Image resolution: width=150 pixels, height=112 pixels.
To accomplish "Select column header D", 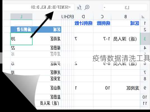I will 83,17.
